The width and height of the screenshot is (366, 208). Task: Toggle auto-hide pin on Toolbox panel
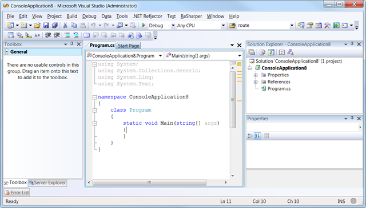click(x=72, y=44)
